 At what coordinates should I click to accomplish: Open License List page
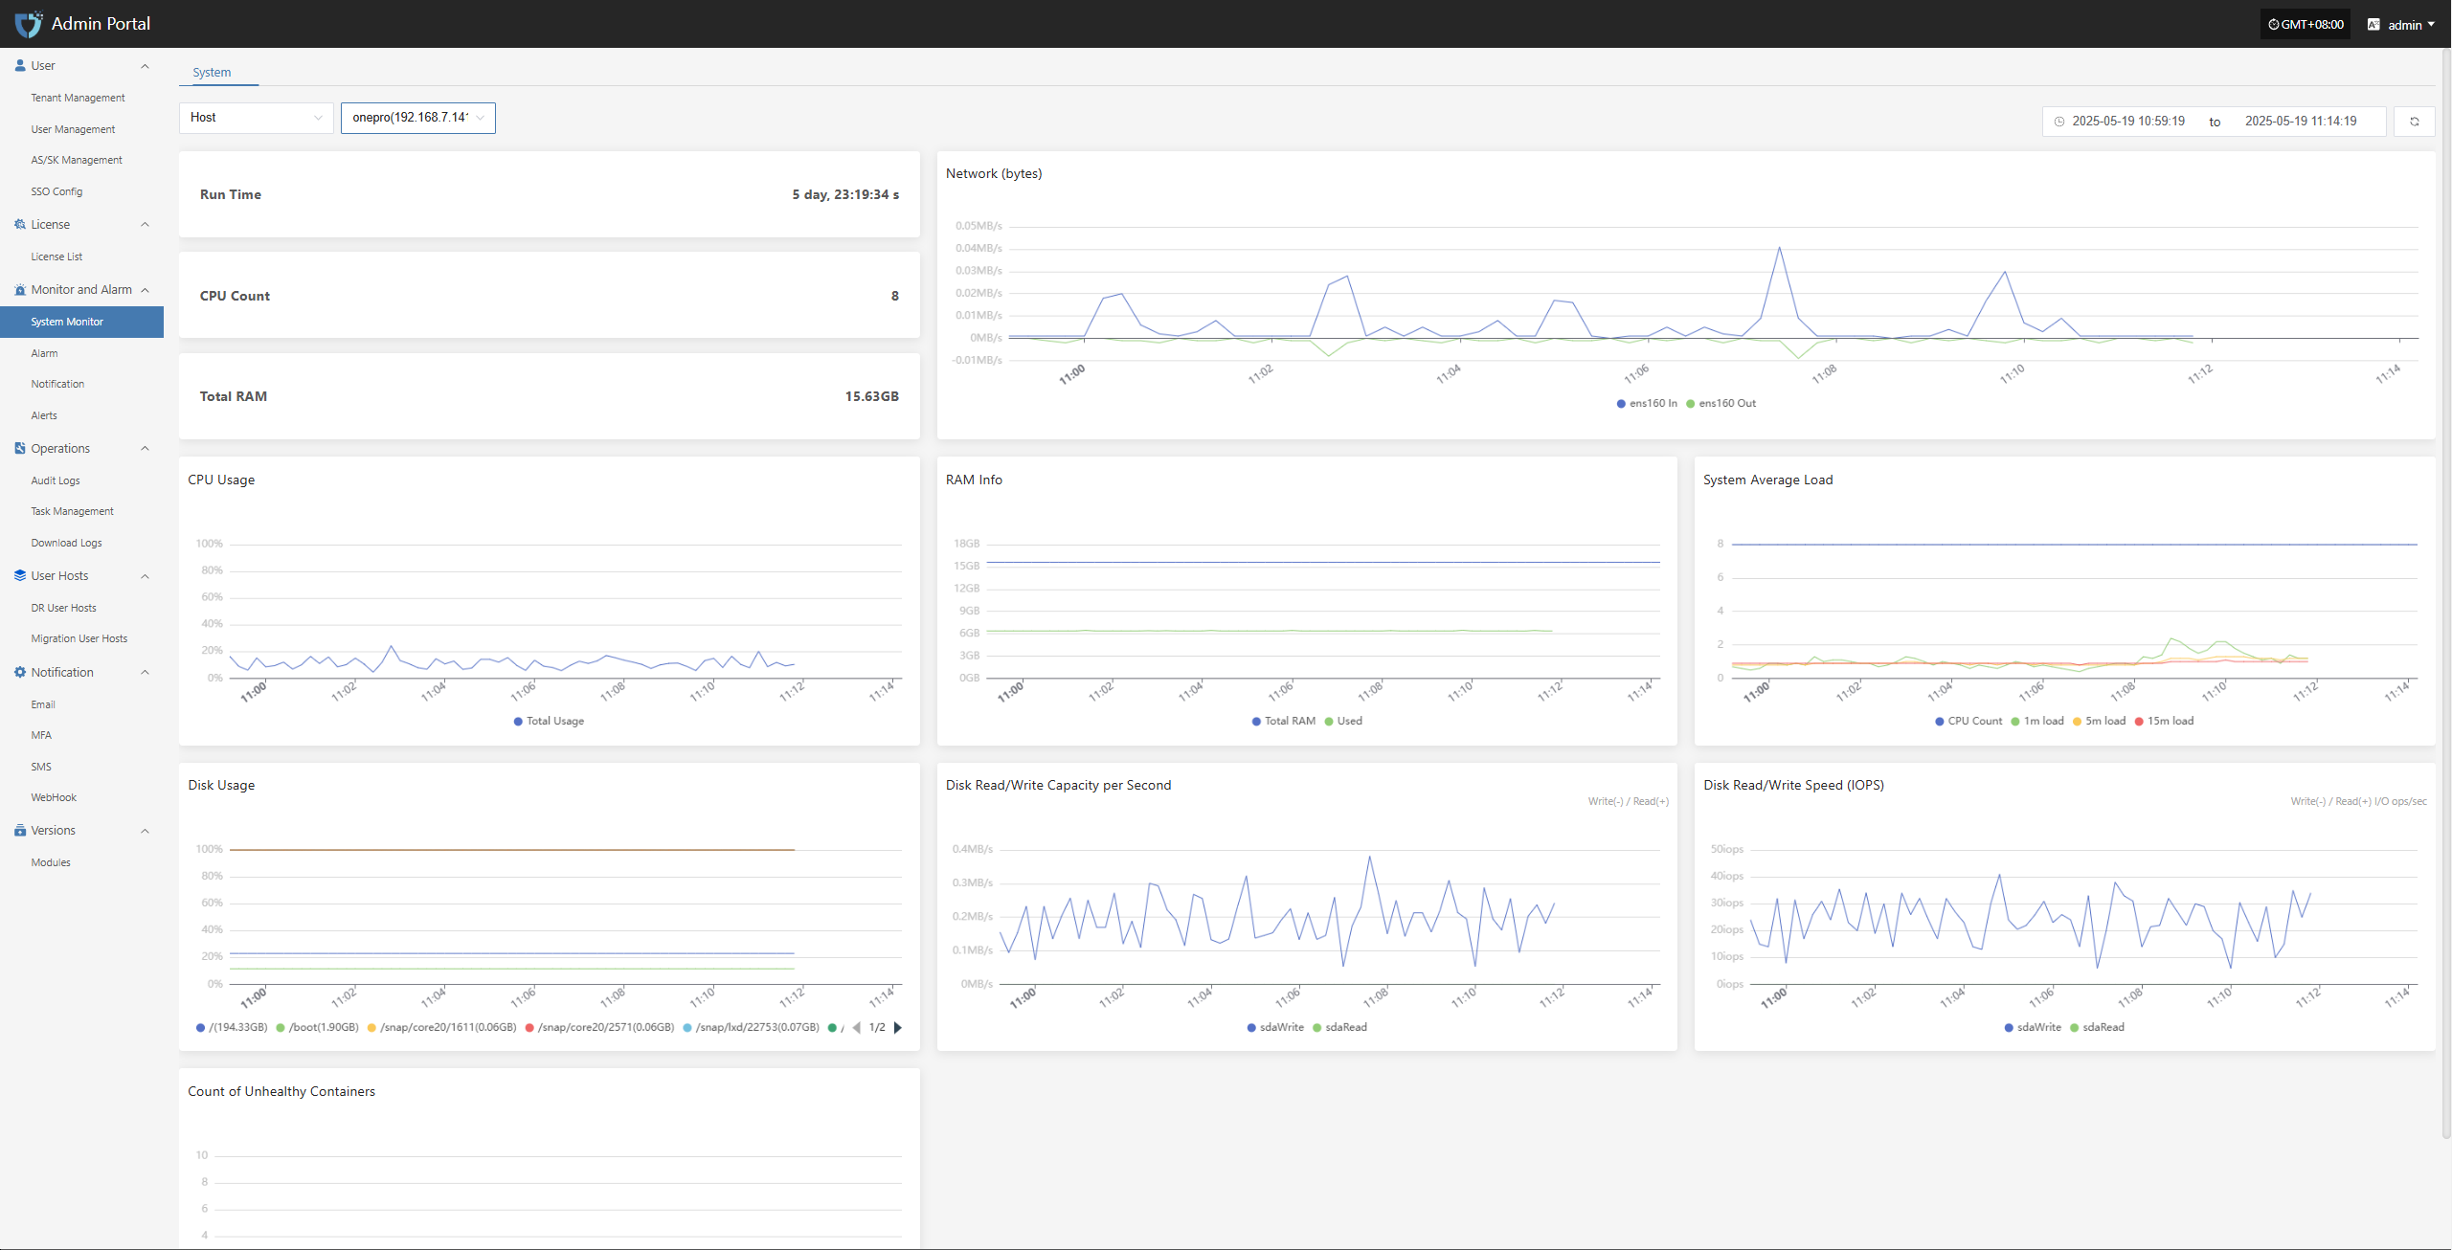pos(56,257)
